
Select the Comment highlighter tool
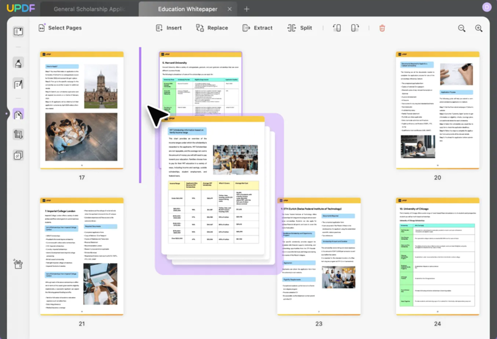tap(19, 64)
